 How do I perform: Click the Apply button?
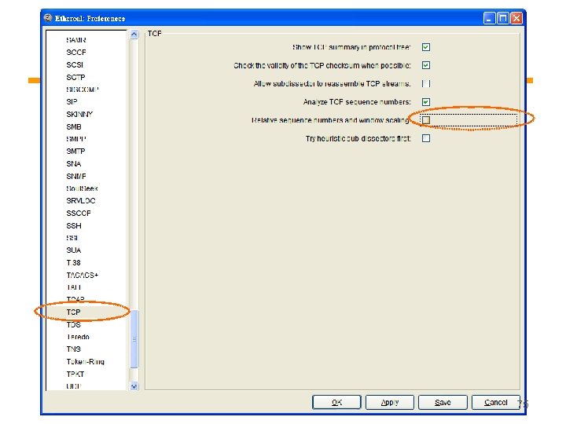pyautogui.click(x=389, y=402)
